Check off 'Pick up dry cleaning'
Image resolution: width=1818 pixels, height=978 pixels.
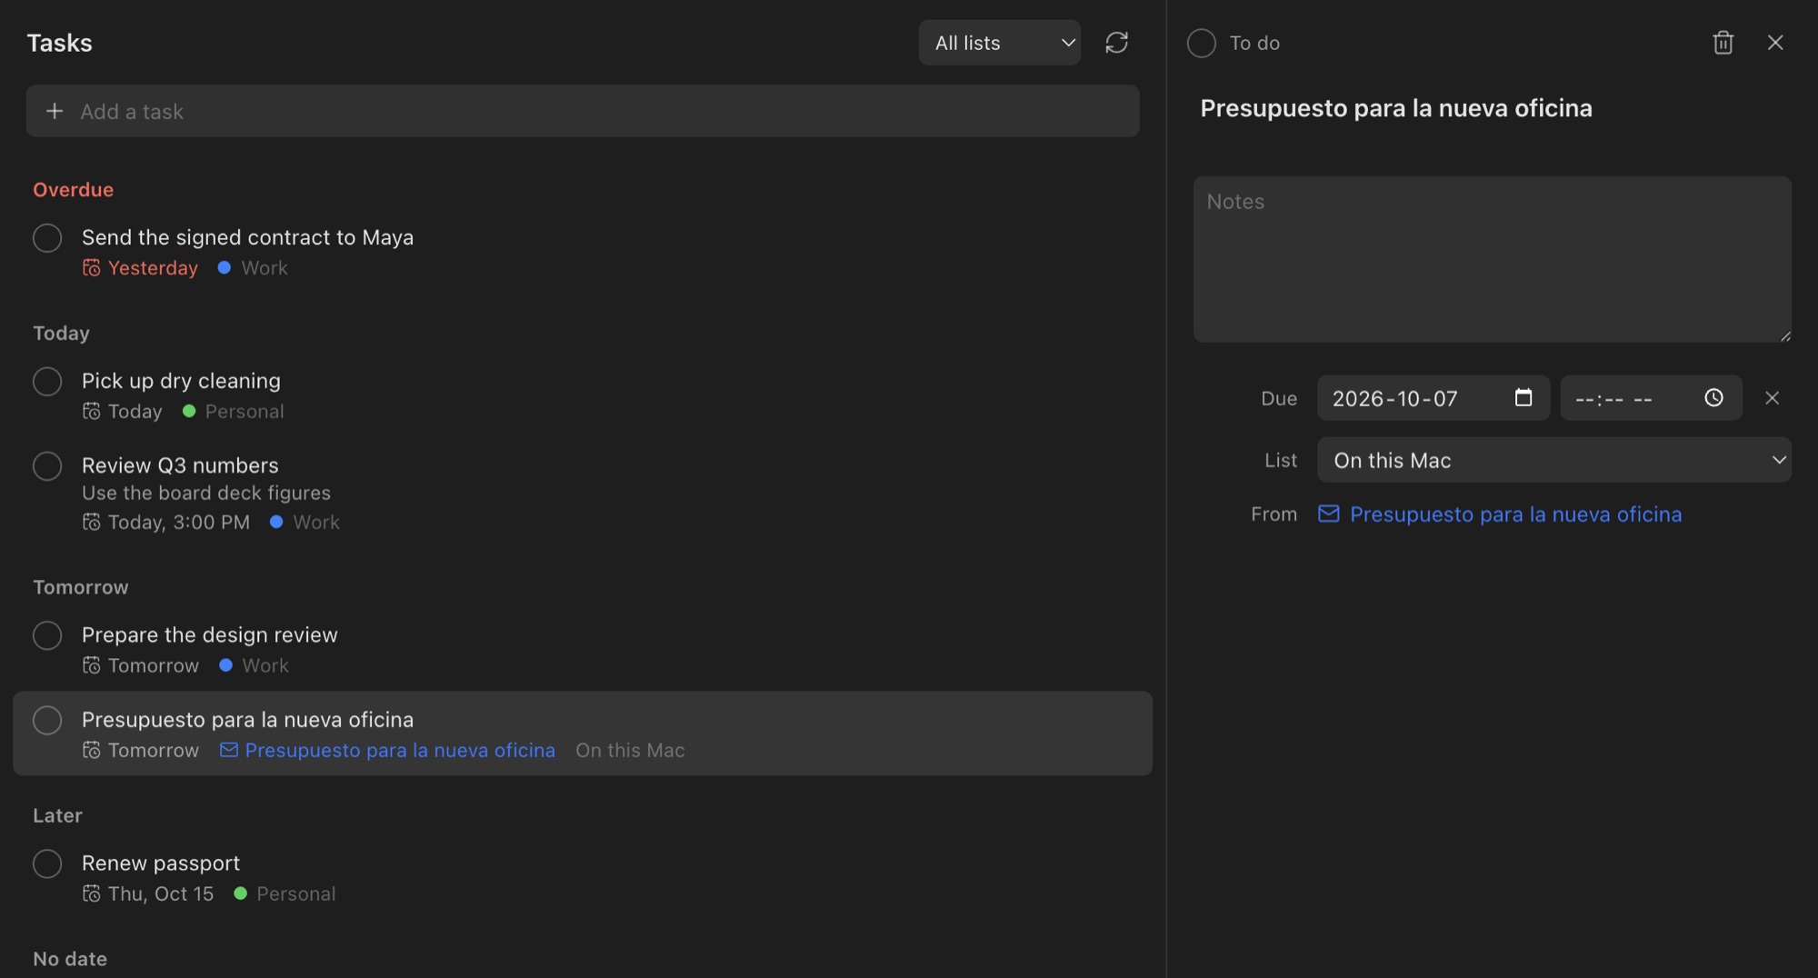[x=47, y=382]
